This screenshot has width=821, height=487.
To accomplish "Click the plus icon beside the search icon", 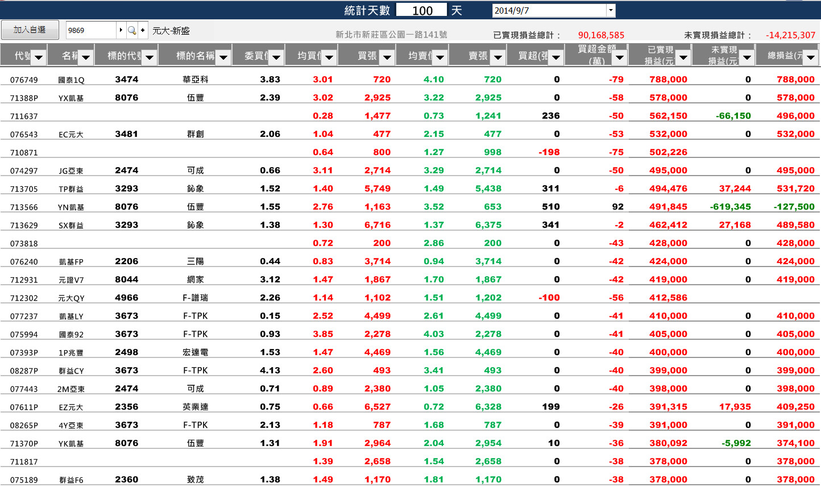I will point(143,30).
